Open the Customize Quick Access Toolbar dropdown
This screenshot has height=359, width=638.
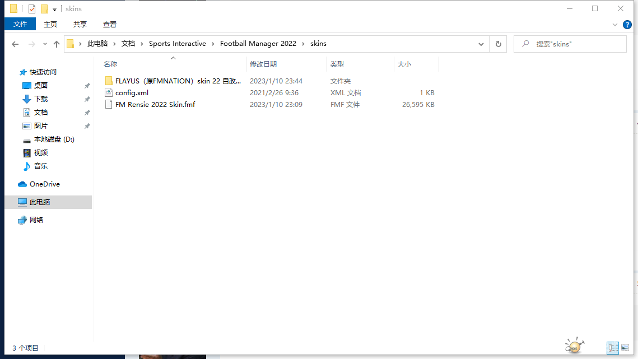point(54,9)
